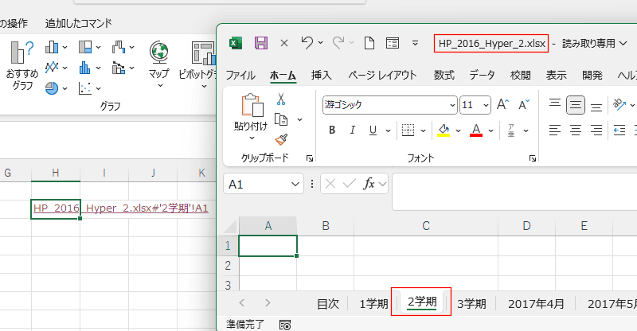Toggle middle vertical alignment button

point(576,104)
